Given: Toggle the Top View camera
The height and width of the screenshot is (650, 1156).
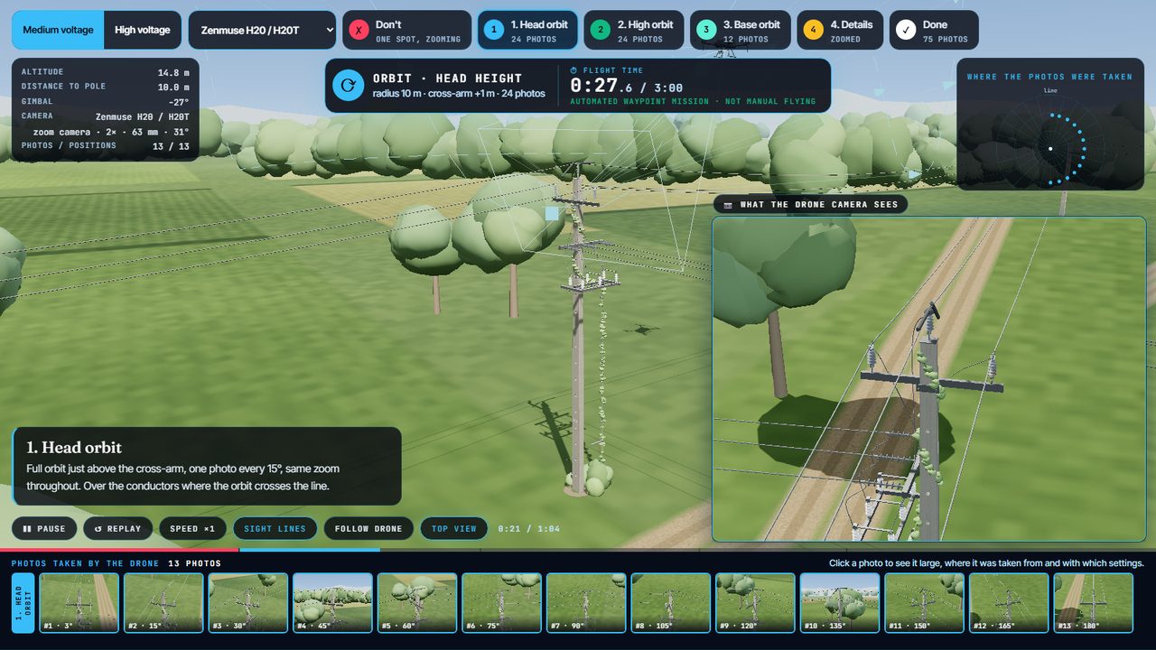Looking at the screenshot, I should (x=453, y=528).
